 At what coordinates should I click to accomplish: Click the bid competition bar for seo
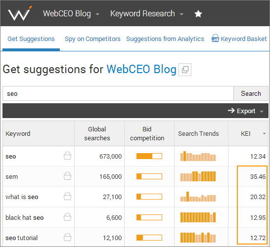(149, 156)
